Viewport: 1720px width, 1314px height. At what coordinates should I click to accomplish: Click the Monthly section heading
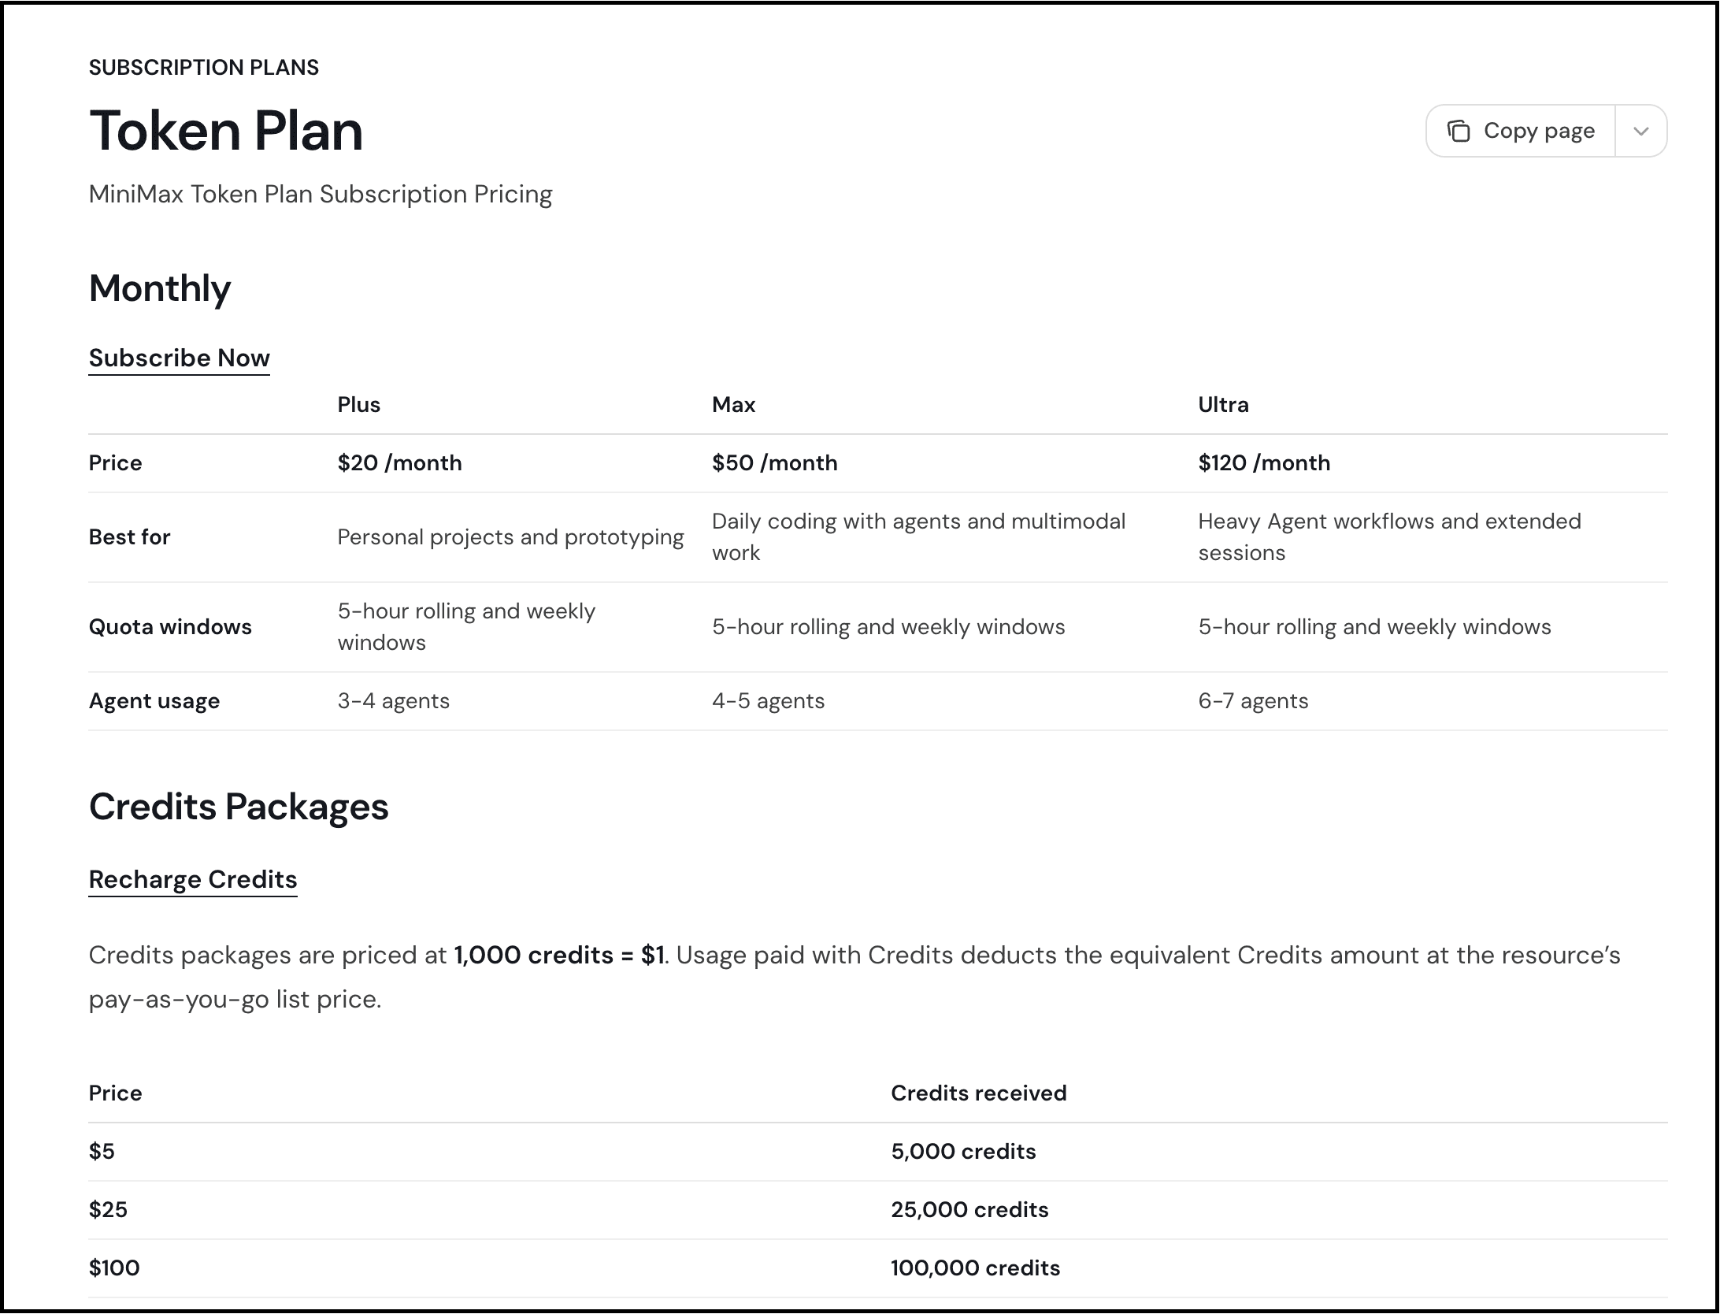coord(160,288)
